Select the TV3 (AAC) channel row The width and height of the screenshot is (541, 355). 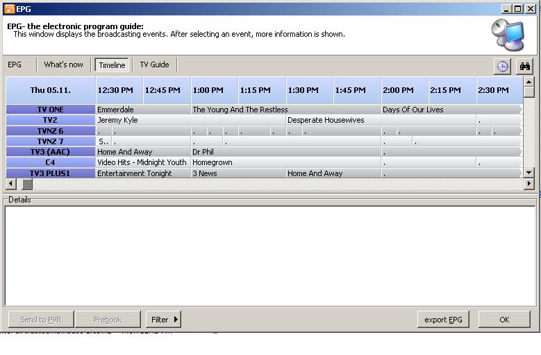[51, 152]
